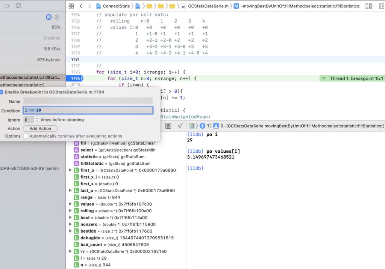The width and height of the screenshot is (385, 269).
Task: Click the blue breakpoint marker at line 1794
Action: click(74, 78)
